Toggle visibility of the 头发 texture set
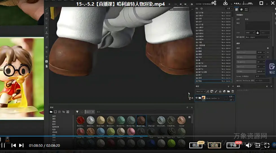Viewport: 276px width, 153px height. tap(197, 19)
